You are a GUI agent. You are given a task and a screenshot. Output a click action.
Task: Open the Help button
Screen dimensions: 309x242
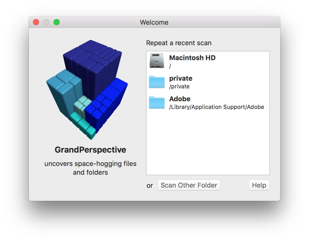259,185
